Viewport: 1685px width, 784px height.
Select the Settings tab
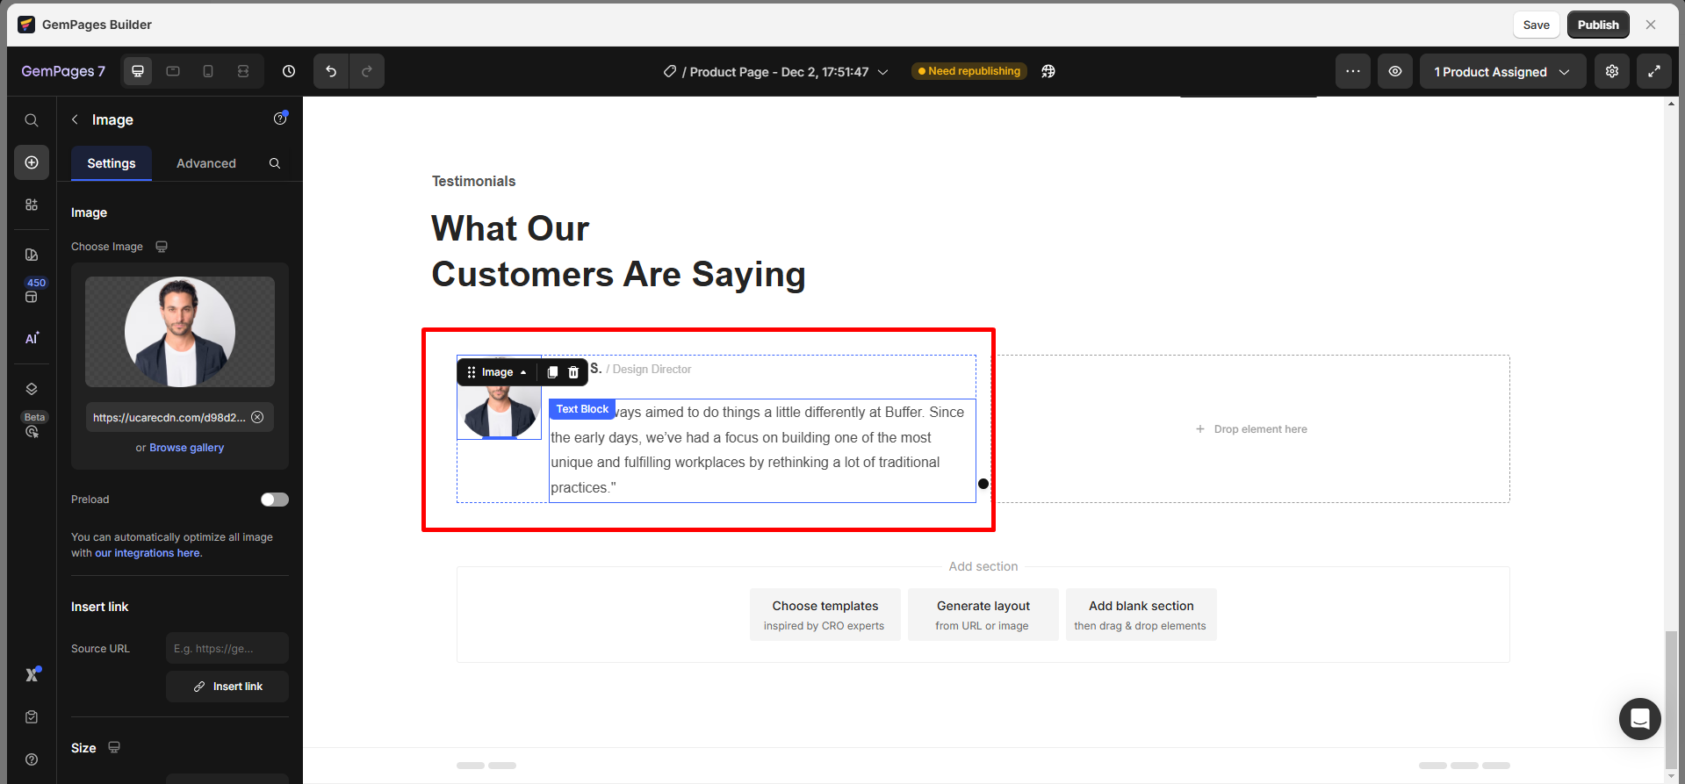click(112, 163)
